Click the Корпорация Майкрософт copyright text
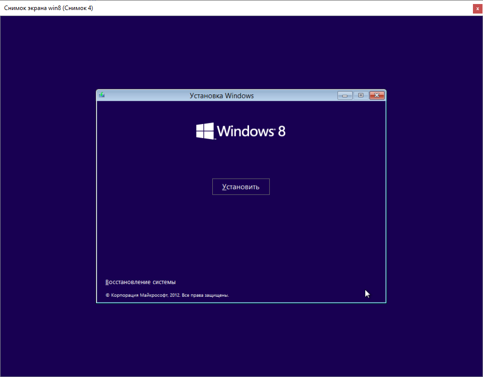Viewport: 483px width, 377px height. [167, 295]
